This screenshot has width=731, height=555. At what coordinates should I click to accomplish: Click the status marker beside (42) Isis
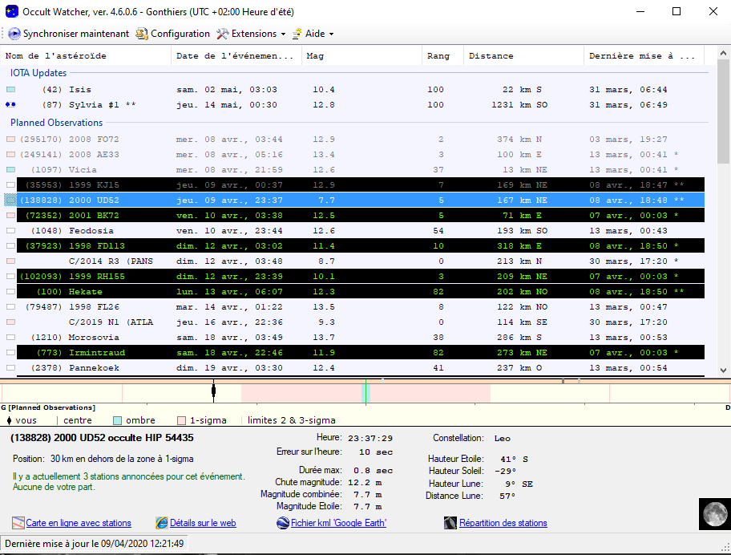coord(10,90)
